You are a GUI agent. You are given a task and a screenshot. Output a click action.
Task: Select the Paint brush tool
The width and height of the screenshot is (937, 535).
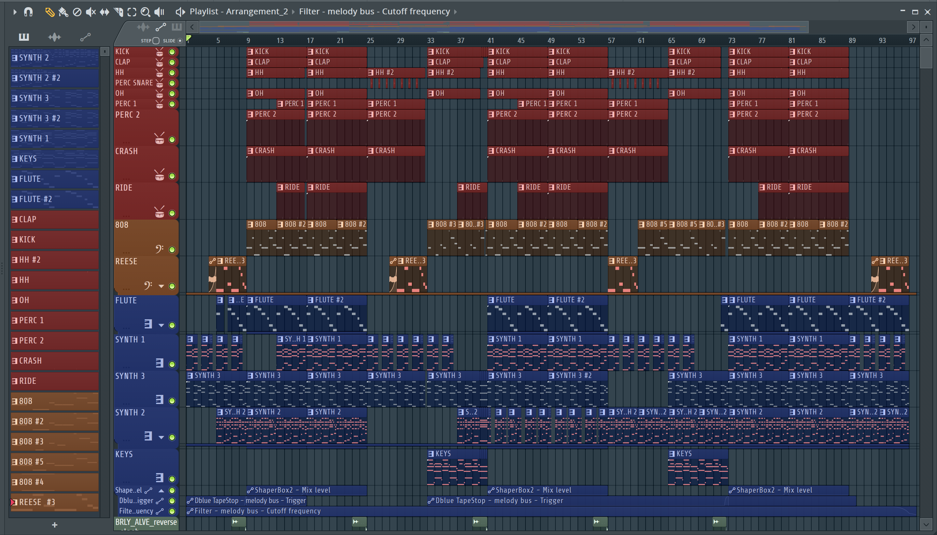[63, 12]
